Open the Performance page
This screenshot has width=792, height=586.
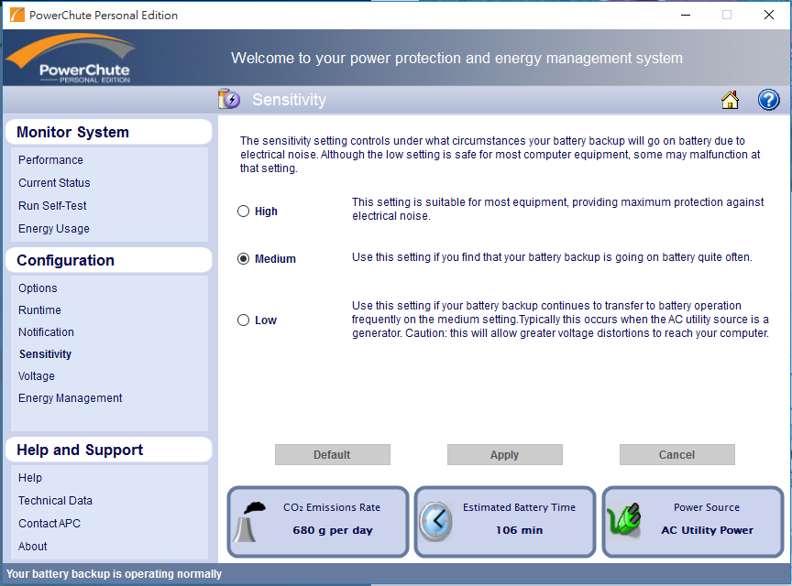pos(50,160)
